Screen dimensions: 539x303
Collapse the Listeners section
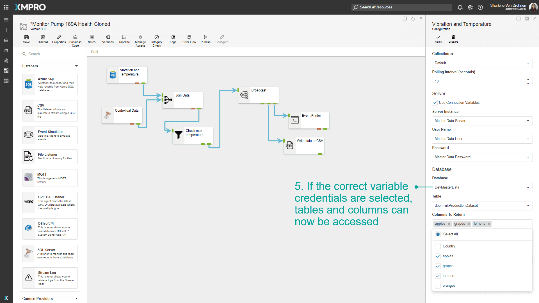pos(76,66)
